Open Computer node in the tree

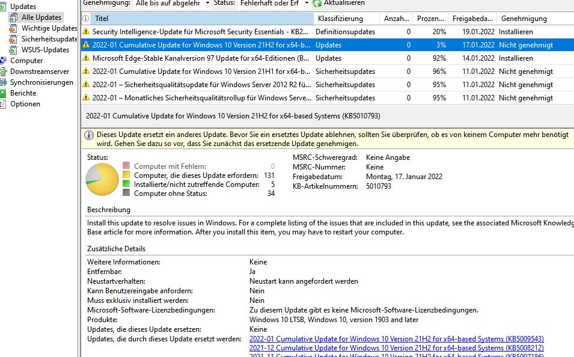pyautogui.click(x=26, y=61)
